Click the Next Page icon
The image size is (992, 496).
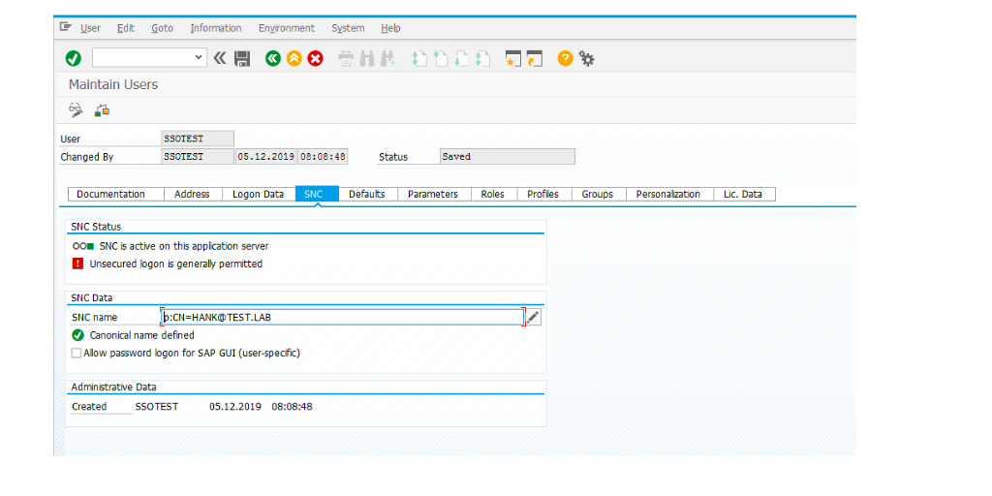point(461,59)
